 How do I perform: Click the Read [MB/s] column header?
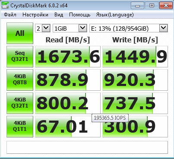[x=68, y=40]
